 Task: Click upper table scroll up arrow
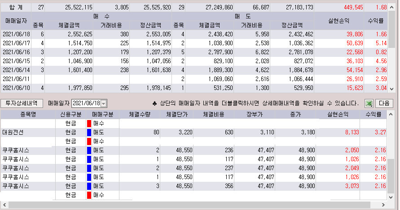[391, 7]
